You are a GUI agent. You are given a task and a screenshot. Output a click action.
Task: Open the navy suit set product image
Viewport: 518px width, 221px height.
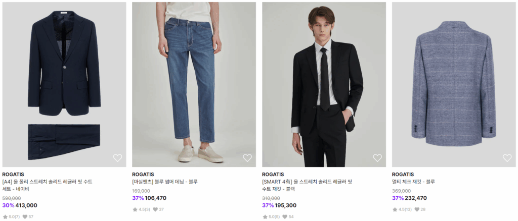pyautogui.click(x=64, y=84)
